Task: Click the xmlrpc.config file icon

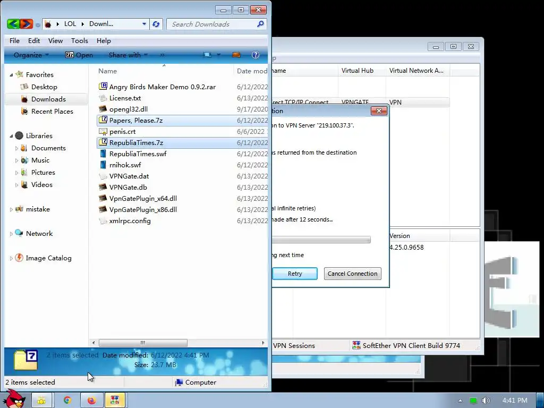Action: 103,220
